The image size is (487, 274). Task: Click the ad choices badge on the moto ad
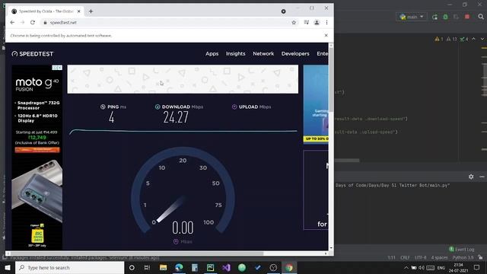coord(57,68)
